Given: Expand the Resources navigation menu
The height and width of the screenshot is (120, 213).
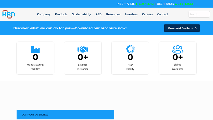Looking at the screenshot, I should point(113,14).
